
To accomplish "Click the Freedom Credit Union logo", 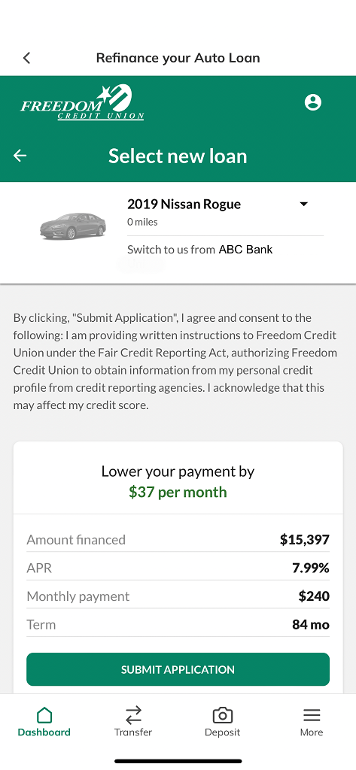I will click(x=82, y=102).
